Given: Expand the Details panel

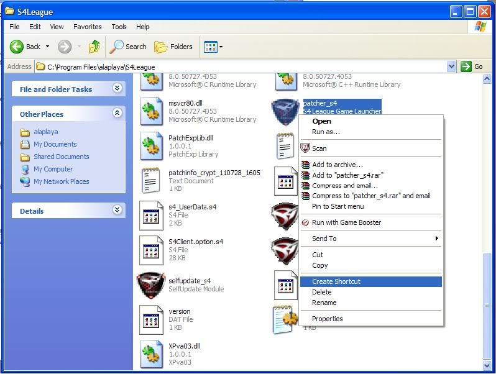Looking at the screenshot, I should [x=117, y=209].
